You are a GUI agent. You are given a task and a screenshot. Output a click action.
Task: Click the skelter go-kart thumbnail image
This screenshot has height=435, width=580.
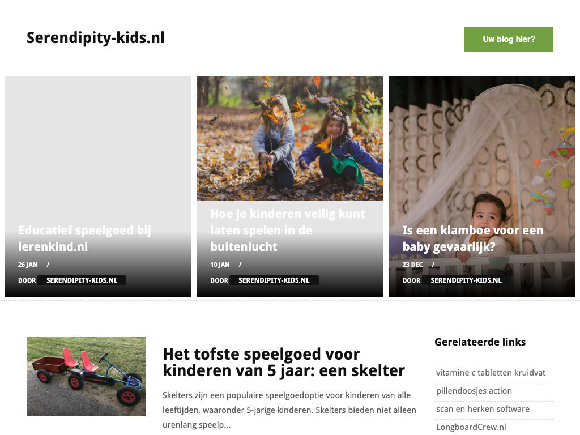pyautogui.click(x=86, y=377)
